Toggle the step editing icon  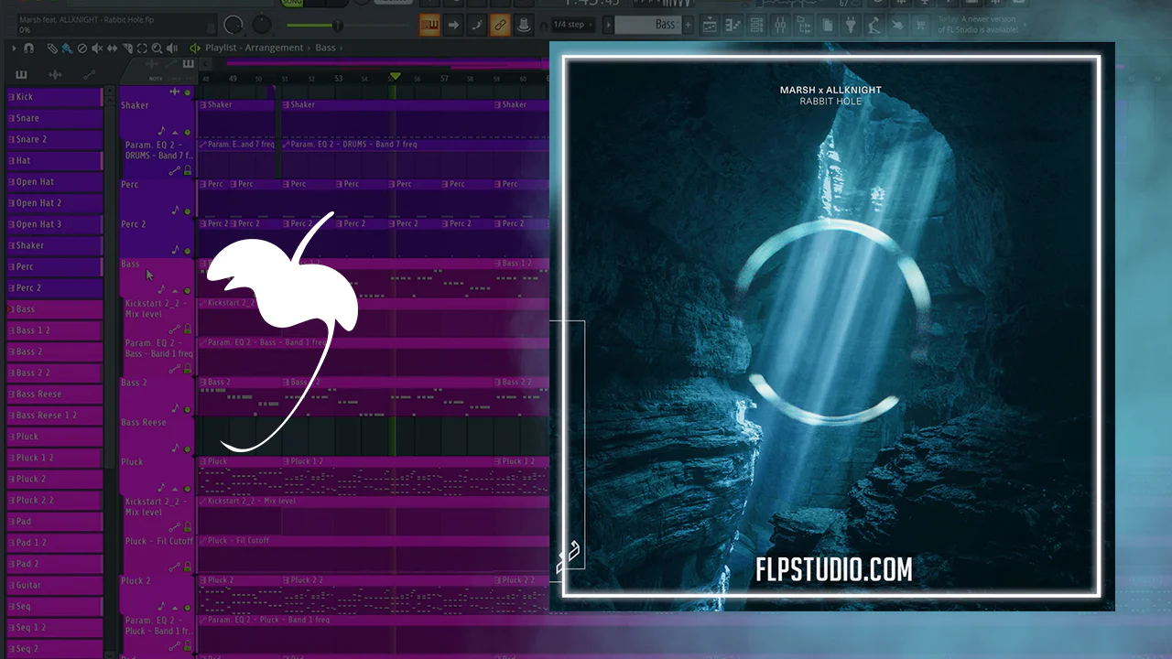(477, 25)
